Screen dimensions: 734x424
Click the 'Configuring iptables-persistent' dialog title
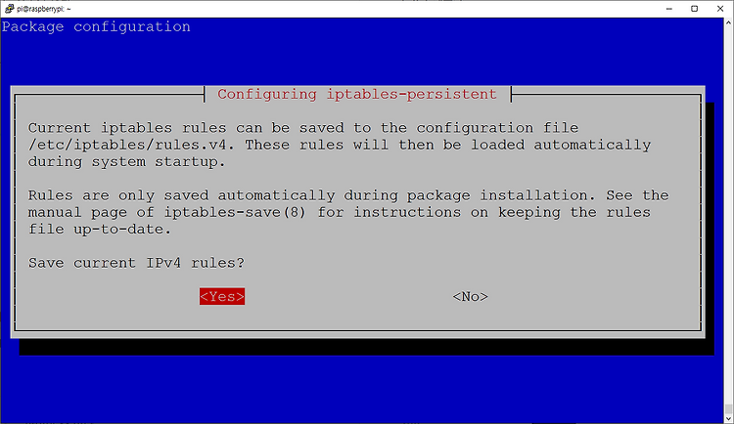357,94
